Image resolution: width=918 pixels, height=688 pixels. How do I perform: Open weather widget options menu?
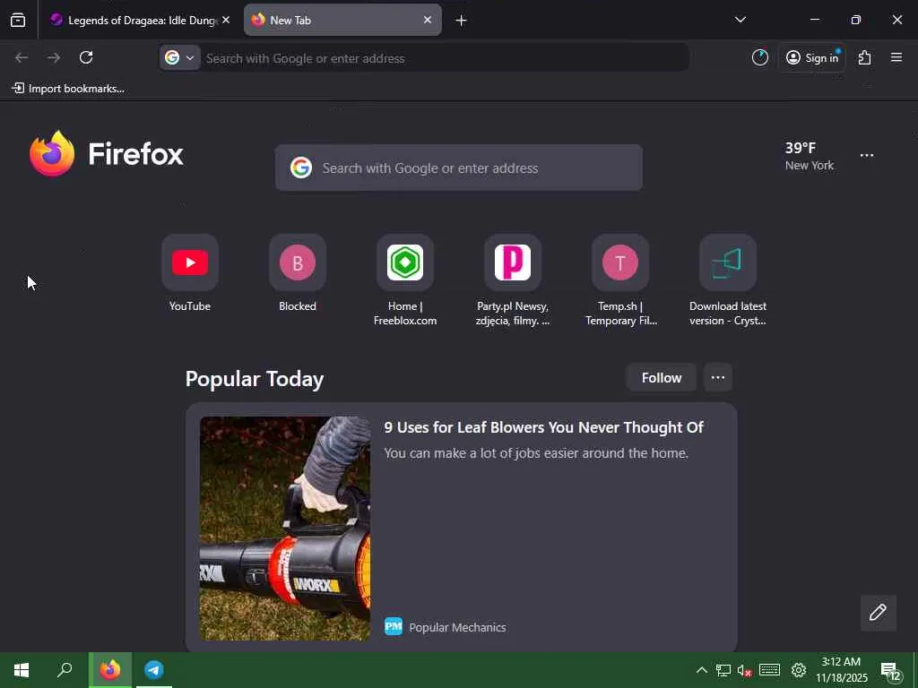click(x=867, y=156)
